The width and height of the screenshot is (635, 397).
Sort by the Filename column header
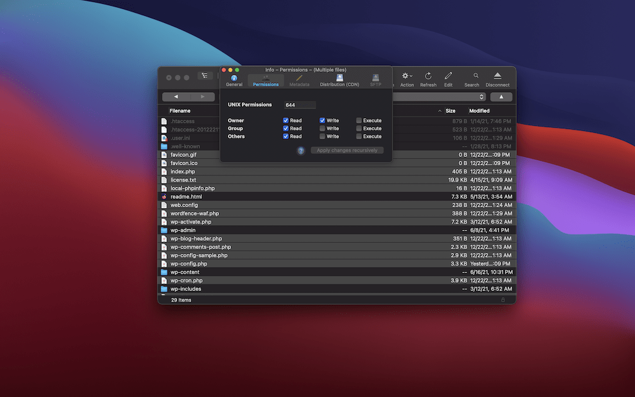click(180, 111)
